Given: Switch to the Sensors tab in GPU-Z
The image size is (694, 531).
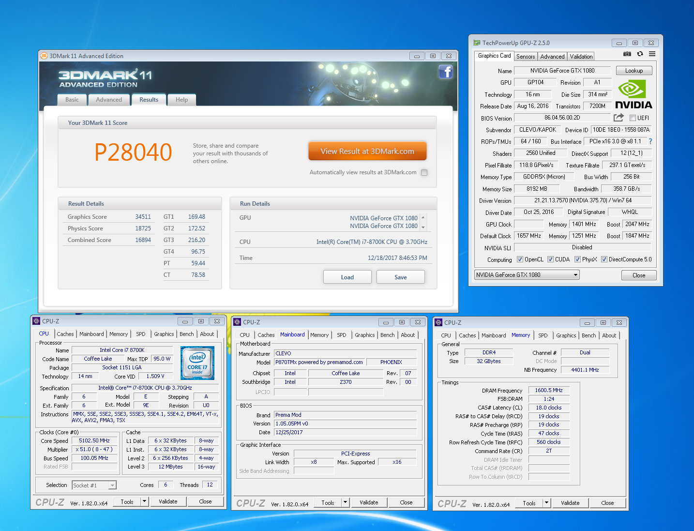Looking at the screenshot, I should [x=526, y=57].
